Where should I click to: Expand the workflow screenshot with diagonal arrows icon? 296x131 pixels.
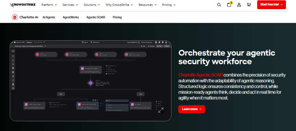[x=161, y=110]
